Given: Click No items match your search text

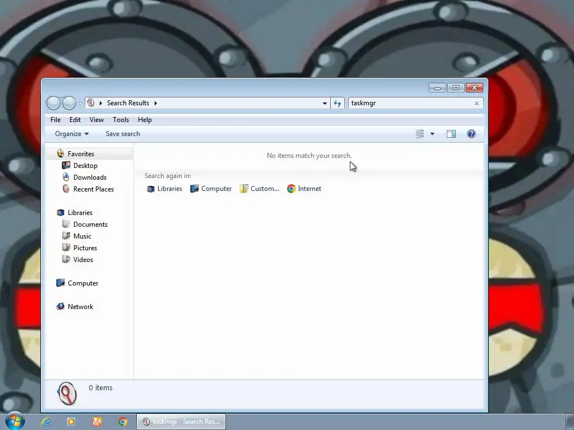Looking at the screenshot, I should [309, 156].
